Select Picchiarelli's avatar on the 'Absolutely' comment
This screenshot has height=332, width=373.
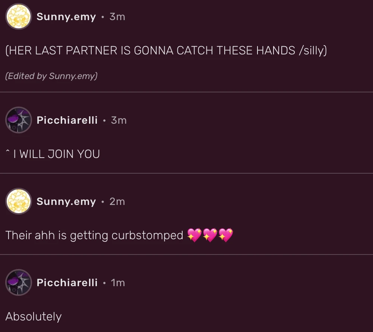18,283
